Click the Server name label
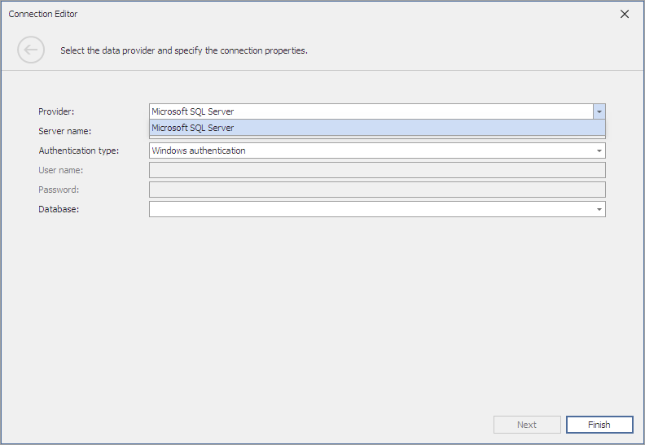Screen dimensions: 645x445 [x=65, y=131]
